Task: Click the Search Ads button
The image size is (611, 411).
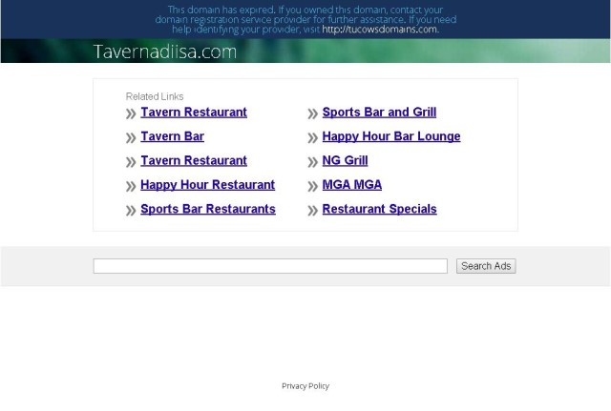Action: click(486, 266)
